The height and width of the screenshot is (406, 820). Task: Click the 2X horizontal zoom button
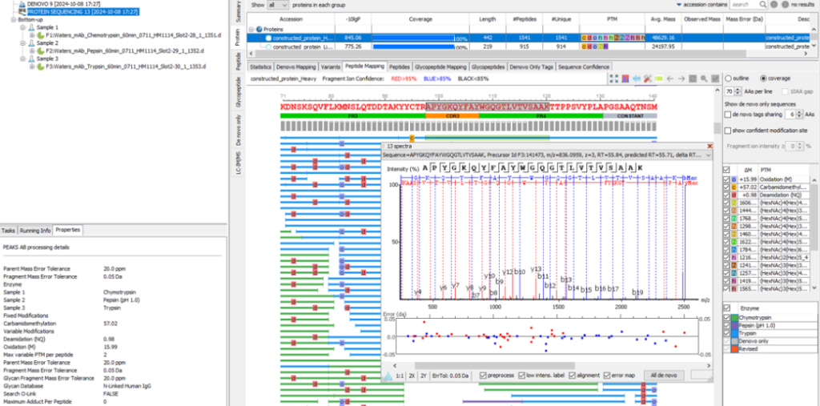pos(412,375)
